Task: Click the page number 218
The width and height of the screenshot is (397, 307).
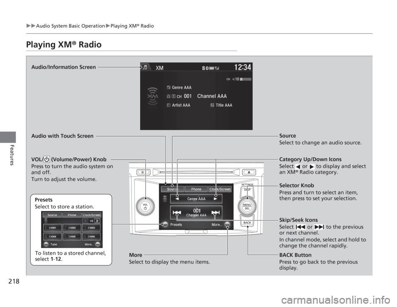Action: tap(14, 281)
